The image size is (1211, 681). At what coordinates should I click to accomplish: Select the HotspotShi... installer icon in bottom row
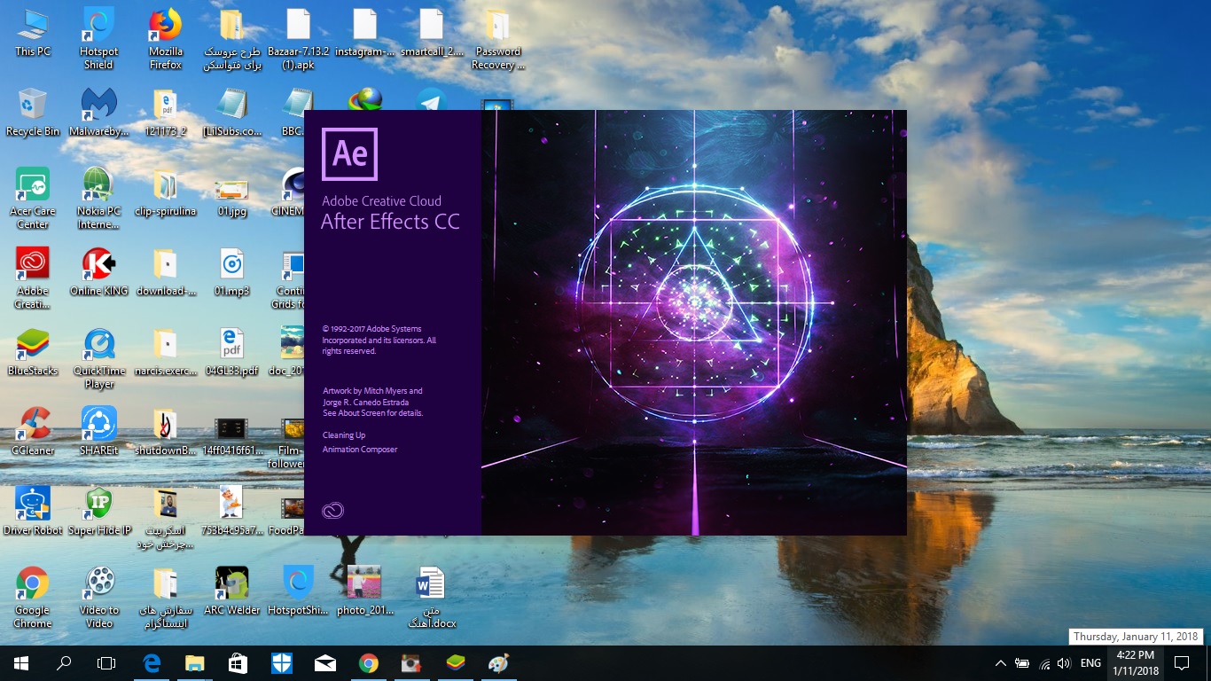point(299,591)
